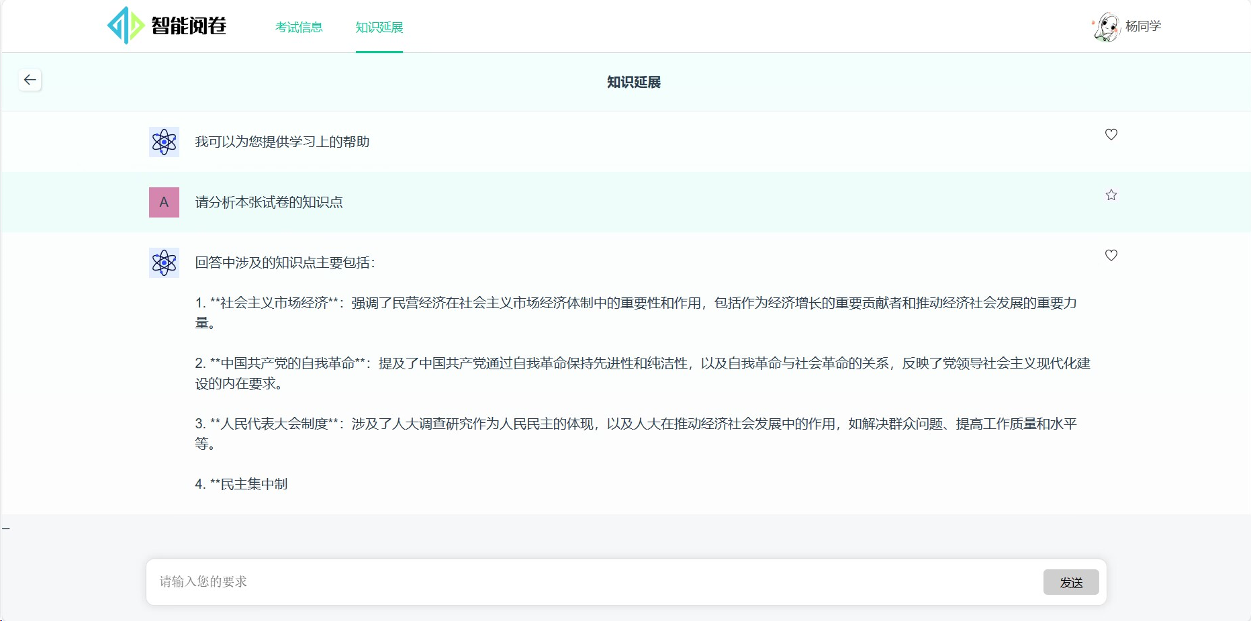Switch to the 考试信息 tab
The height and width of the screenshot is (621, 1251).
click(298, 28)
